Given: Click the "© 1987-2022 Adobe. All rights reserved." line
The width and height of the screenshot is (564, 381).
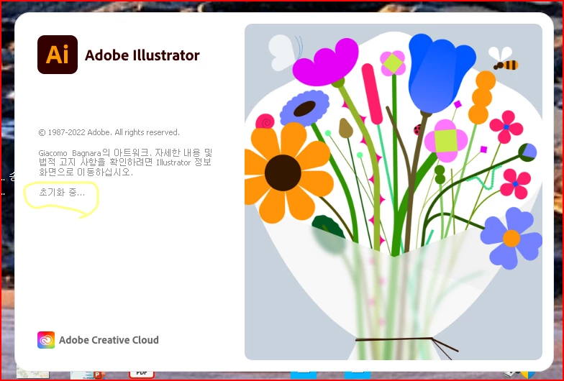Looking at the screenshot, I should point(109,132).
